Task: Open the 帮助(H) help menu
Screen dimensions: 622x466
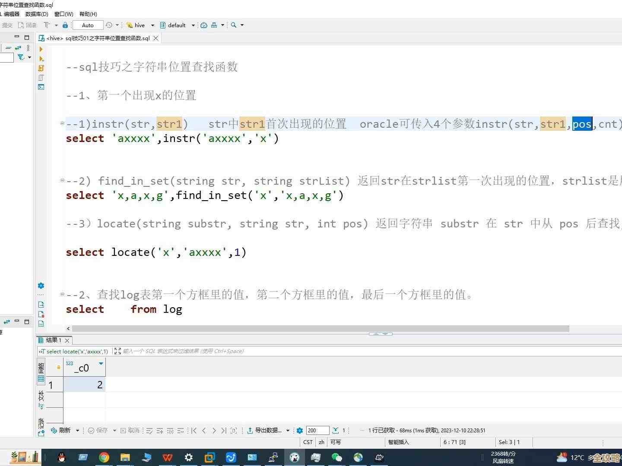Action: click(88, 14)
